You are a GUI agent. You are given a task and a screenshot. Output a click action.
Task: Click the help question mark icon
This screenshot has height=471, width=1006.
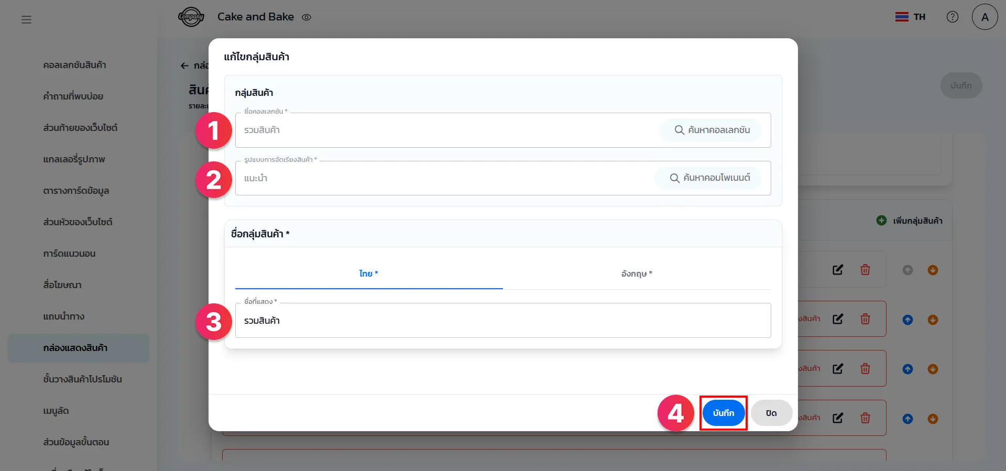pos(952,17)
